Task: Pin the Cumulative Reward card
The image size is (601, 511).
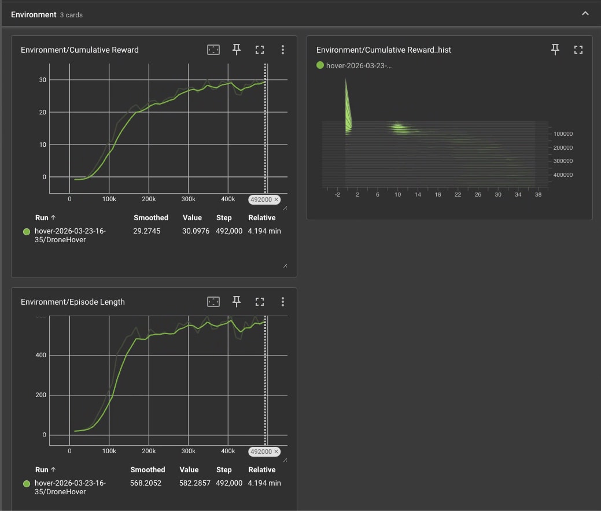Action: 237,49
